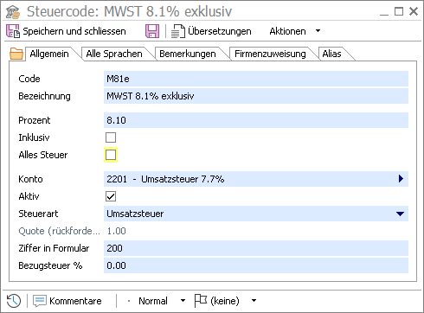This screenshot has height=313, width=424.
Task: Switch to the Bemerkungen tab
Action: pyautogui.click(x=188, y=54)
